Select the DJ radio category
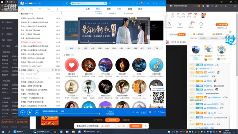 tap(78, 48)
